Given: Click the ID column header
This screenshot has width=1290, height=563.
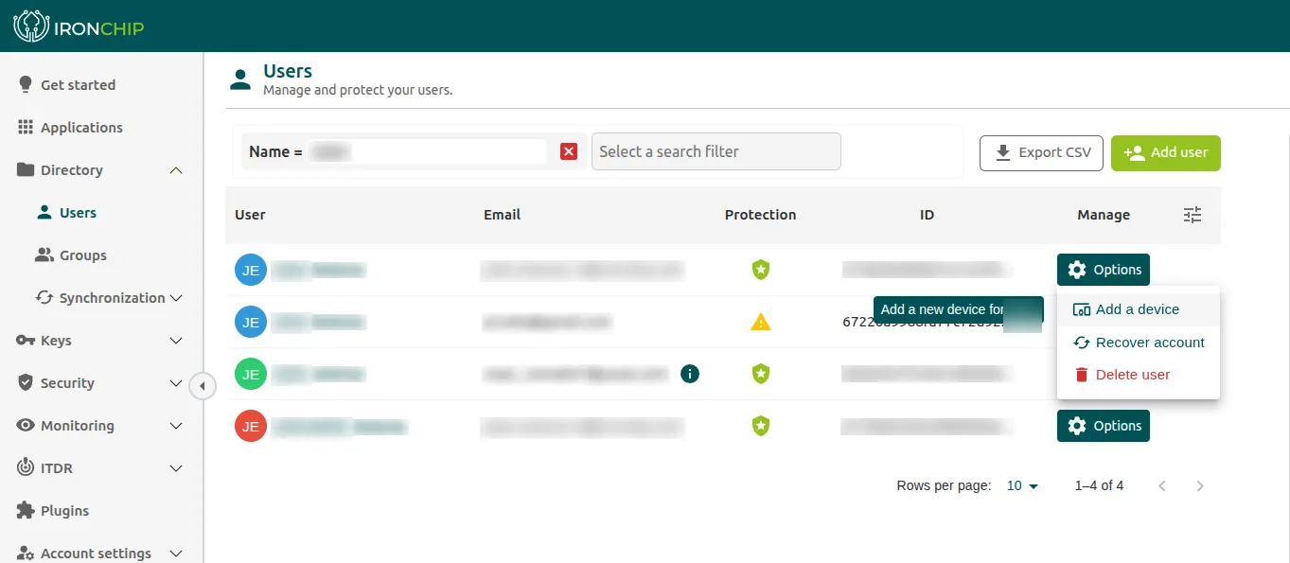Looking at the screenshot, I should point(927,215).
